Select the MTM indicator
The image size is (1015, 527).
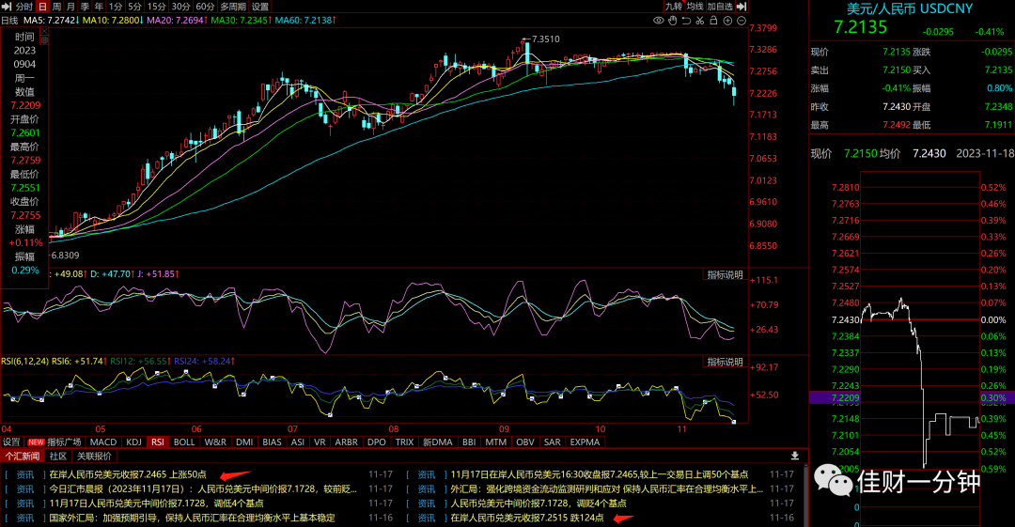(496, 442)
